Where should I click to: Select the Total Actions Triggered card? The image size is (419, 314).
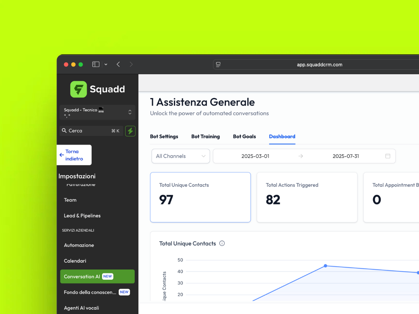(x=307, y=197)
